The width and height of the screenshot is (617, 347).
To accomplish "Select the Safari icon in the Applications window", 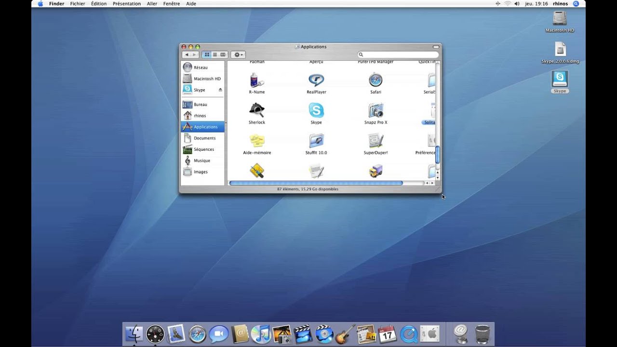I will click(x=376, y=80).
